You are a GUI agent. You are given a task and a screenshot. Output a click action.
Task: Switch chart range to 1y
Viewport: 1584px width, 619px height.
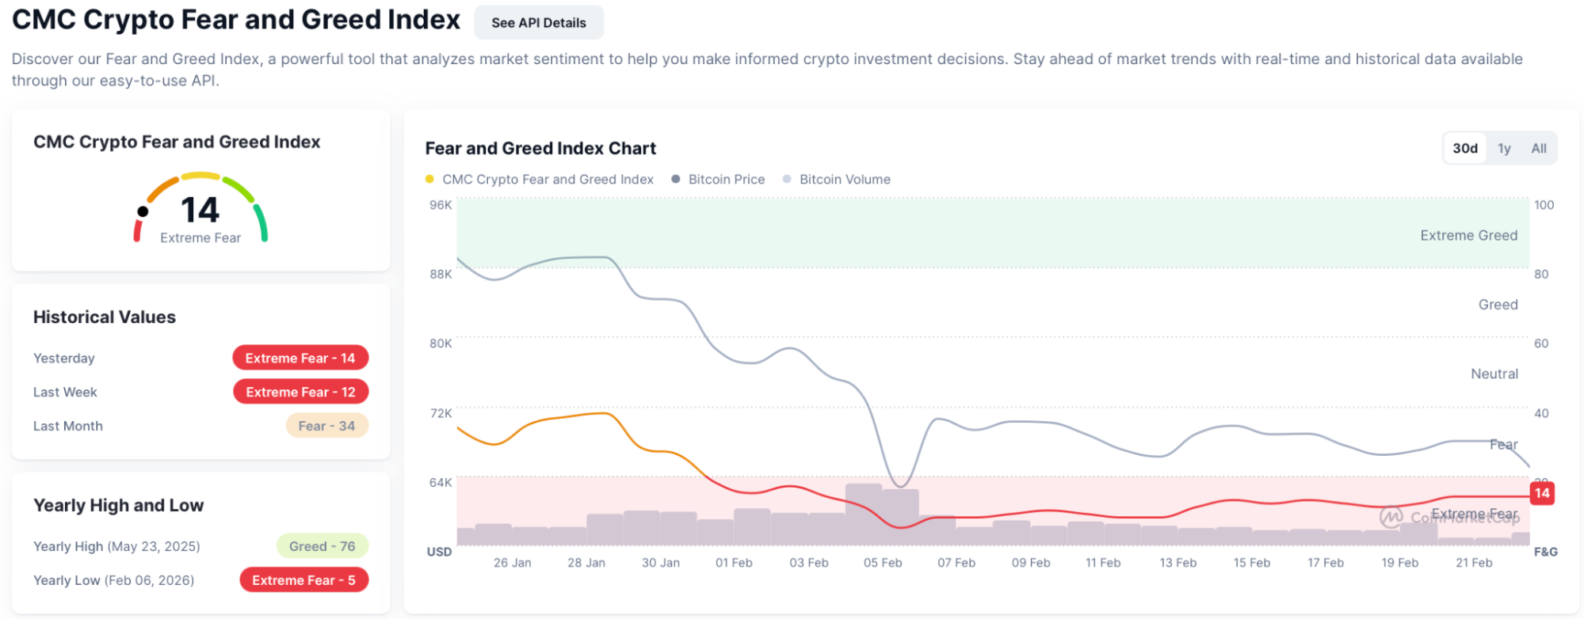(x=1503, y=148)
